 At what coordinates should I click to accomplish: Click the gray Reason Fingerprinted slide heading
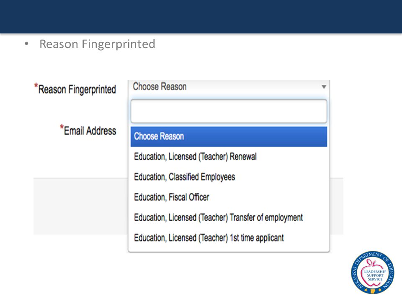97,44
